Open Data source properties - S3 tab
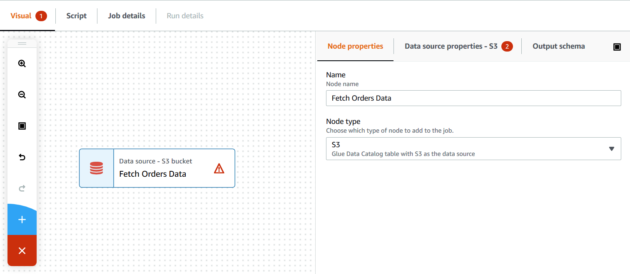The height and width of the screenshot is (274, 630). point(451,46)
